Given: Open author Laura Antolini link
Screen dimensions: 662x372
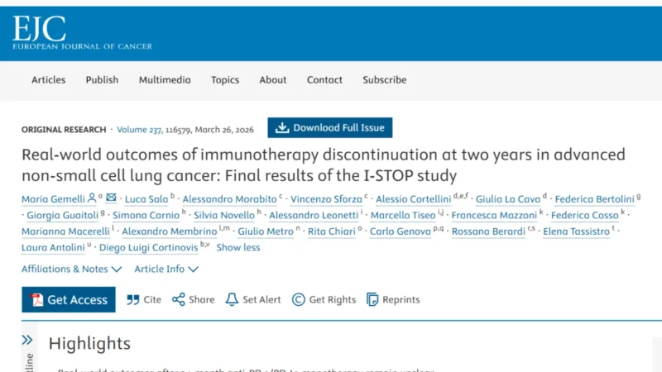Looking at the screenshot, I should click(53, 247).
